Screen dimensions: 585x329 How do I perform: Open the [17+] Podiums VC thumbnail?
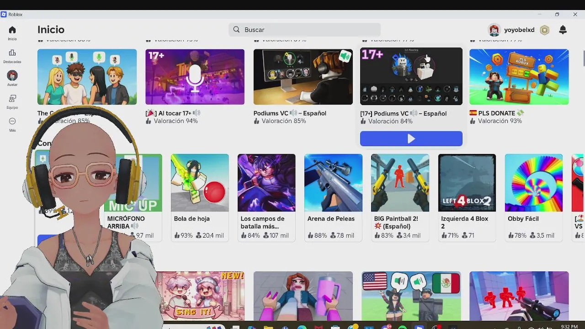pyautogui.click(x=411, y=76)
